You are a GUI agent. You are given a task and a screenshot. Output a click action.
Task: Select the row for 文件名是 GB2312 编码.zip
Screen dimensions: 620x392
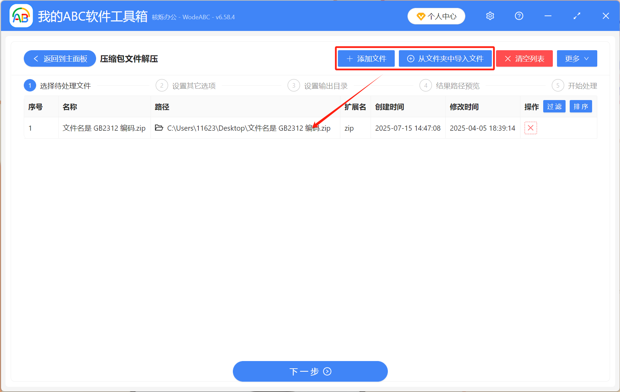(103, 128)
